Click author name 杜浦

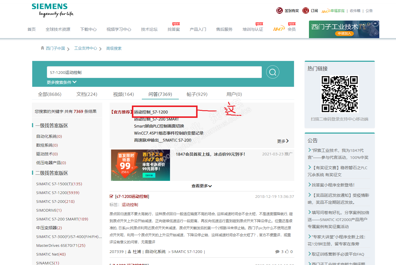[137, 252]
